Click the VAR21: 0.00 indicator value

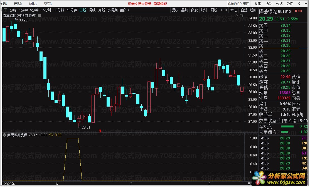(38, 135)
